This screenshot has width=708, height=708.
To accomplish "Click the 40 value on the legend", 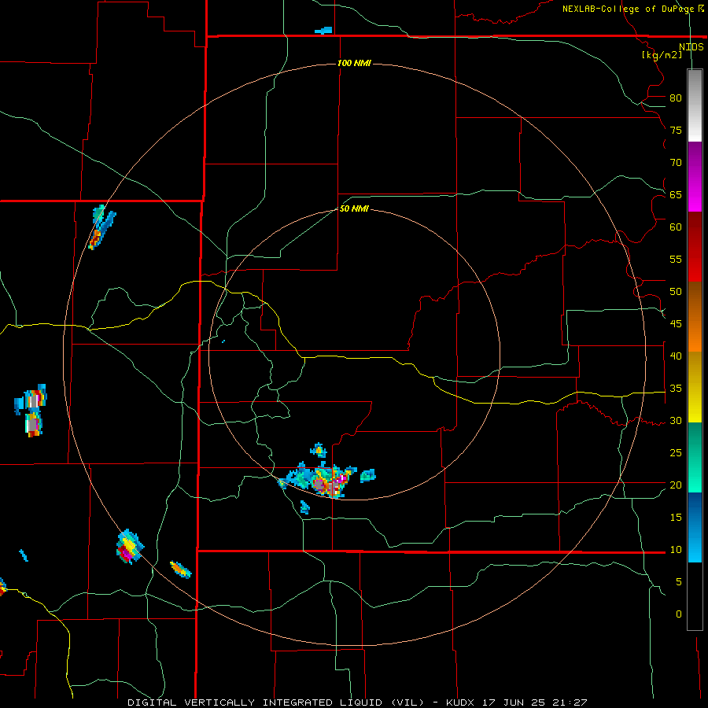I will pyautogui.click(x=676, y=356).
